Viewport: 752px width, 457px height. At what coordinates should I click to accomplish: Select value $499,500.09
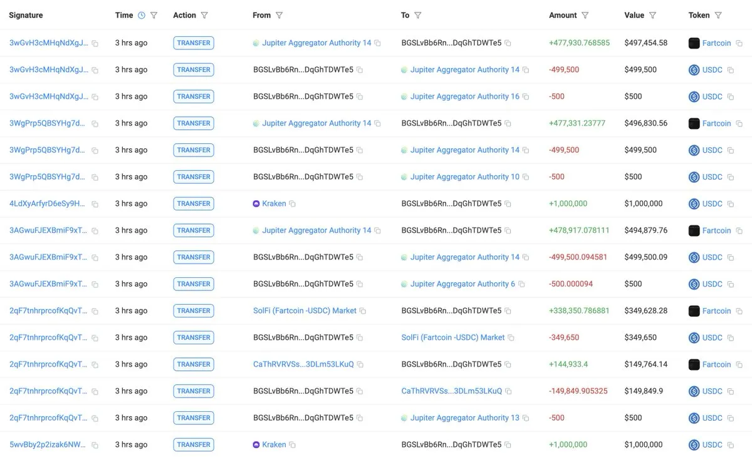coord(646,257)
